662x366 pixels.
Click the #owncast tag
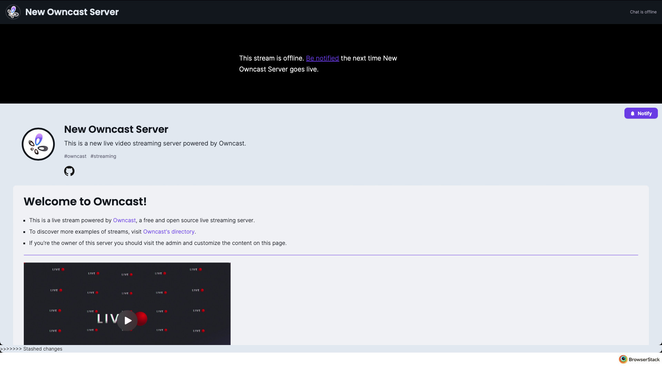tap(75, 156)
